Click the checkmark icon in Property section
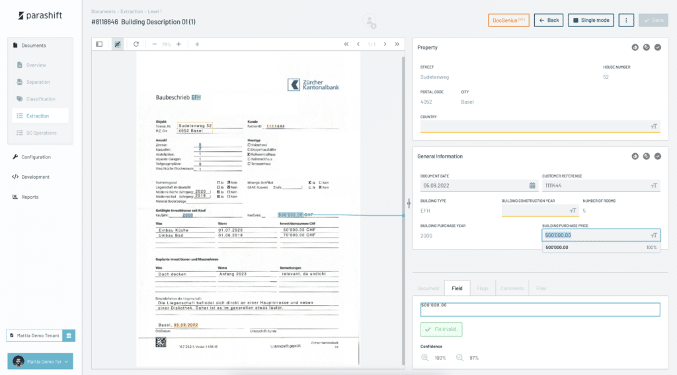The image size is (677, 375). (x=657, y=48)
